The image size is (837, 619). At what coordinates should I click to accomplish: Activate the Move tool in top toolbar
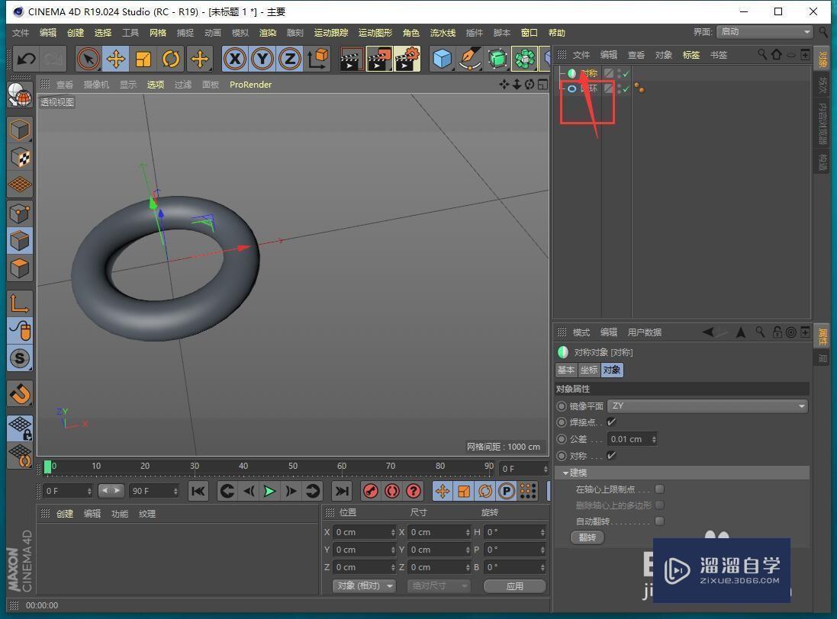[116, 59]
